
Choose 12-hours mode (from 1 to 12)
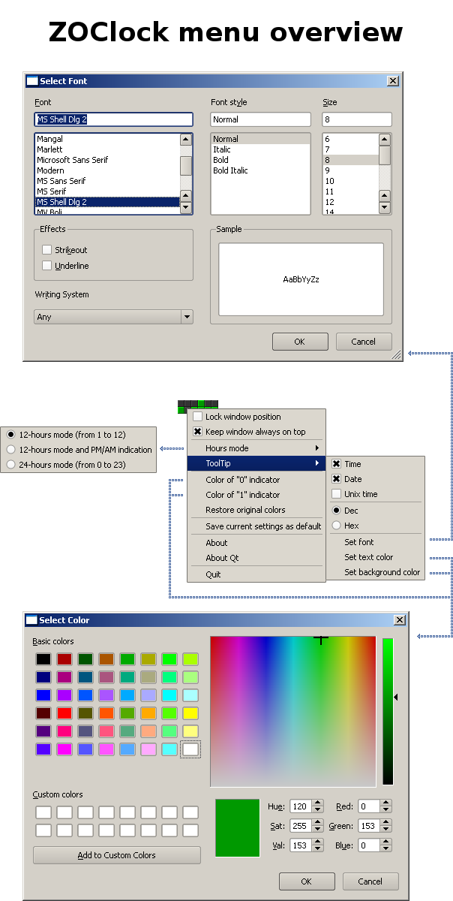click(10, 435)
